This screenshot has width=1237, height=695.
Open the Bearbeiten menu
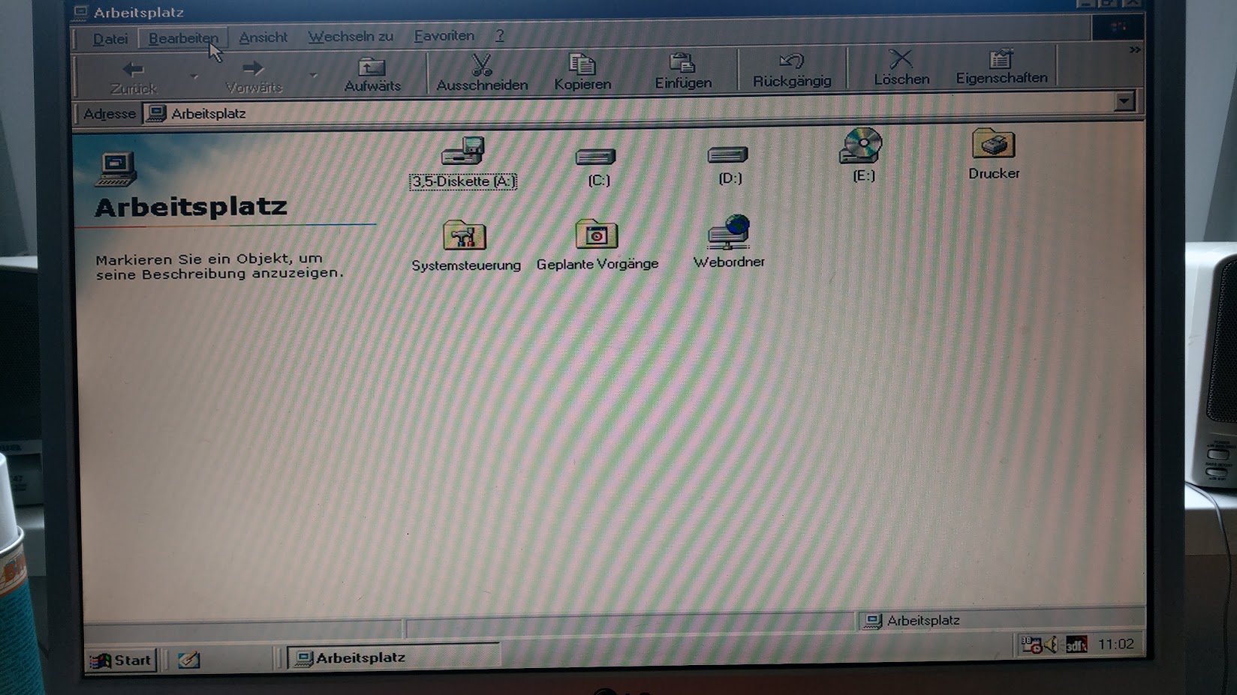click(183, 38)
